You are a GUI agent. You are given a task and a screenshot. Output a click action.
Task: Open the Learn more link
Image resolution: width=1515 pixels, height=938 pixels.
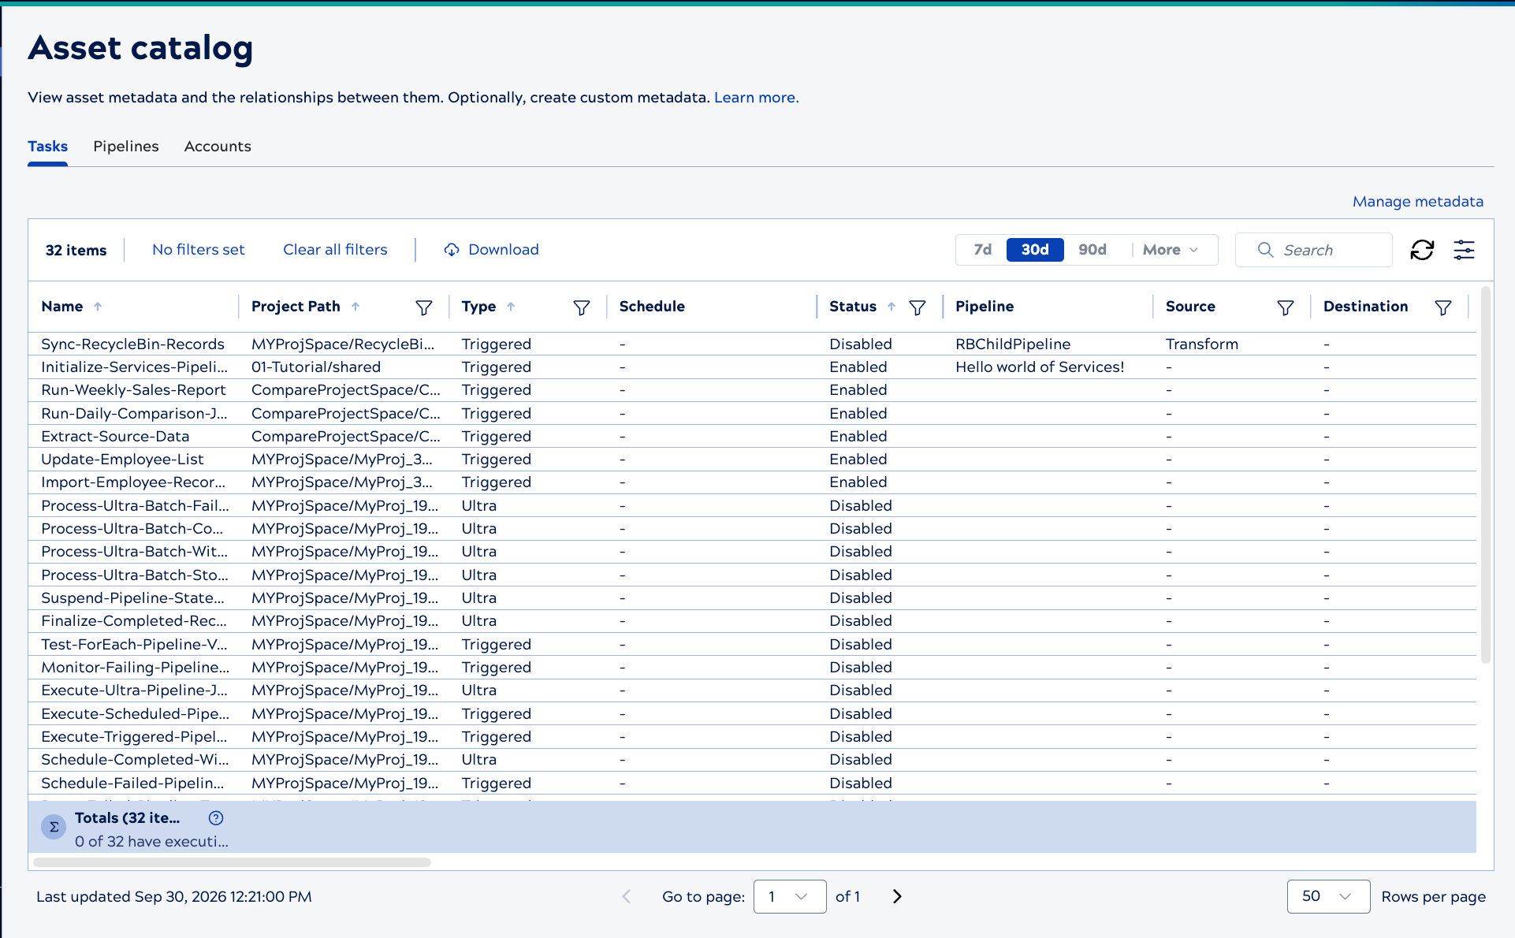pyautogui.click(x=756, y=98)
